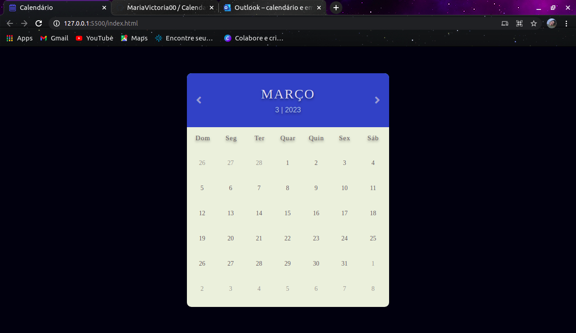
Task: Toggle the bookmark star for this page
Action: click(534, 23)
